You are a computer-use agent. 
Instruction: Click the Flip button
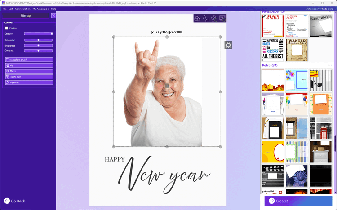[x=29, y=66]
